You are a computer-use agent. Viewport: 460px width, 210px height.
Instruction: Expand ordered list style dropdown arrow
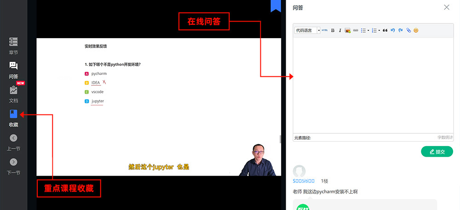point(379,30)
